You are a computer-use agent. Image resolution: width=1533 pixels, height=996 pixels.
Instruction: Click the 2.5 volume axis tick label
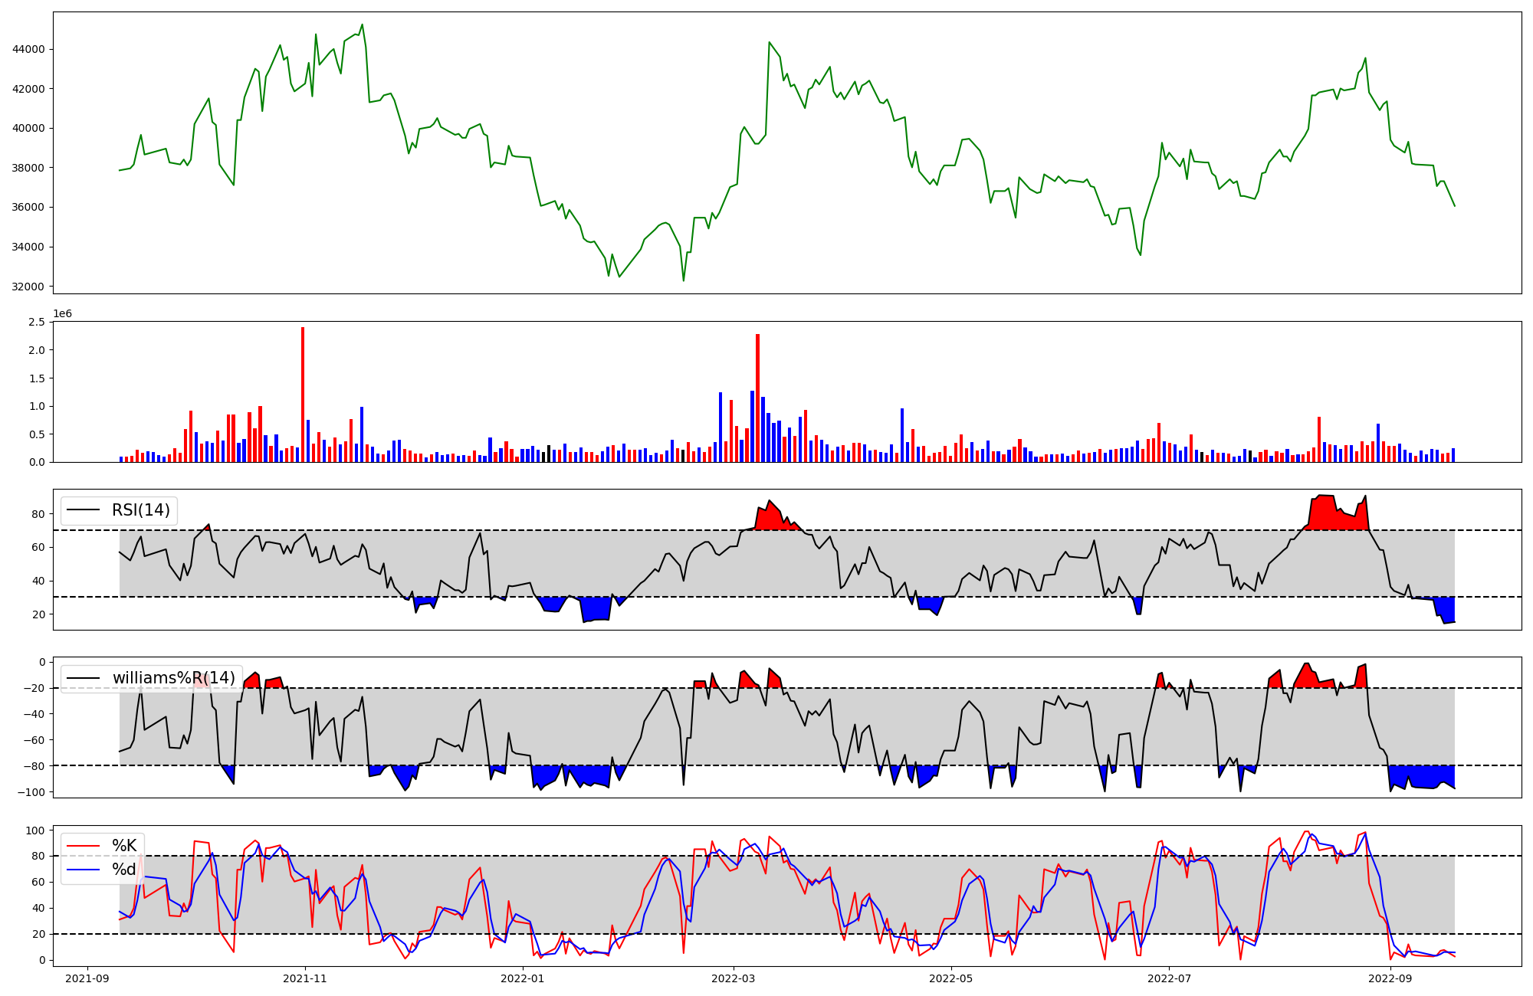(x=37, y=322)
